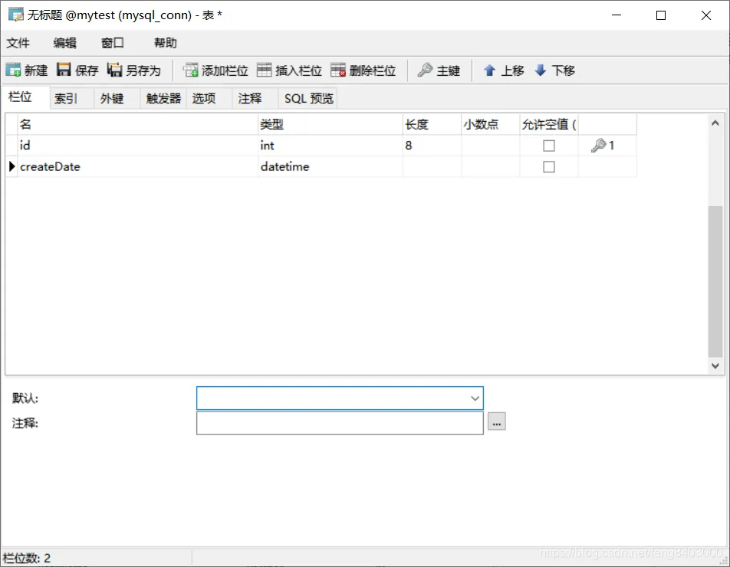Switch to the 触发器 tab

coord(163,98)
